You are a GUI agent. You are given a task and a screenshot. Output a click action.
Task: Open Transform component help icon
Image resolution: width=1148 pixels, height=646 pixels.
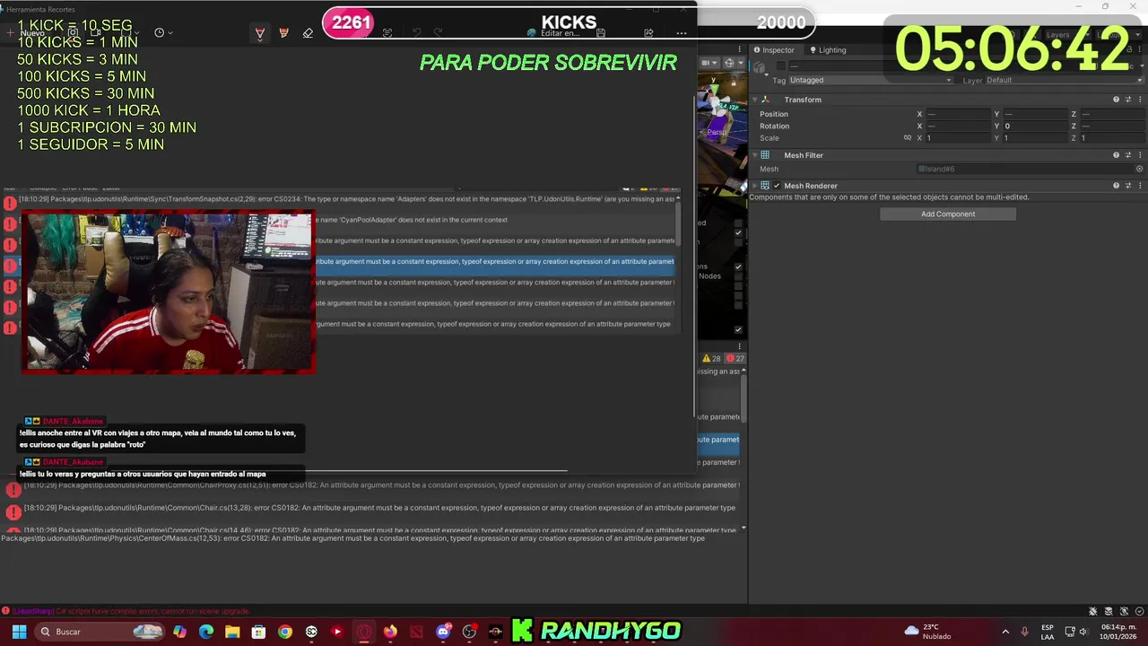coord(1117,100)
